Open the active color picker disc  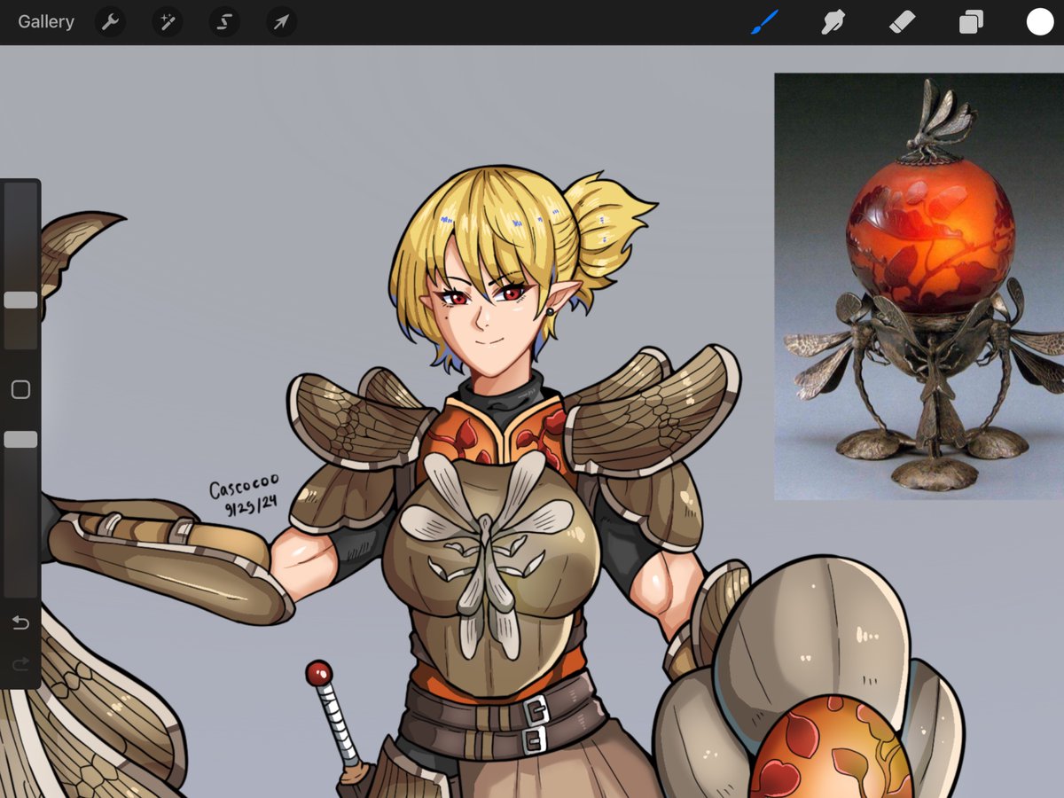point(1038,21)
